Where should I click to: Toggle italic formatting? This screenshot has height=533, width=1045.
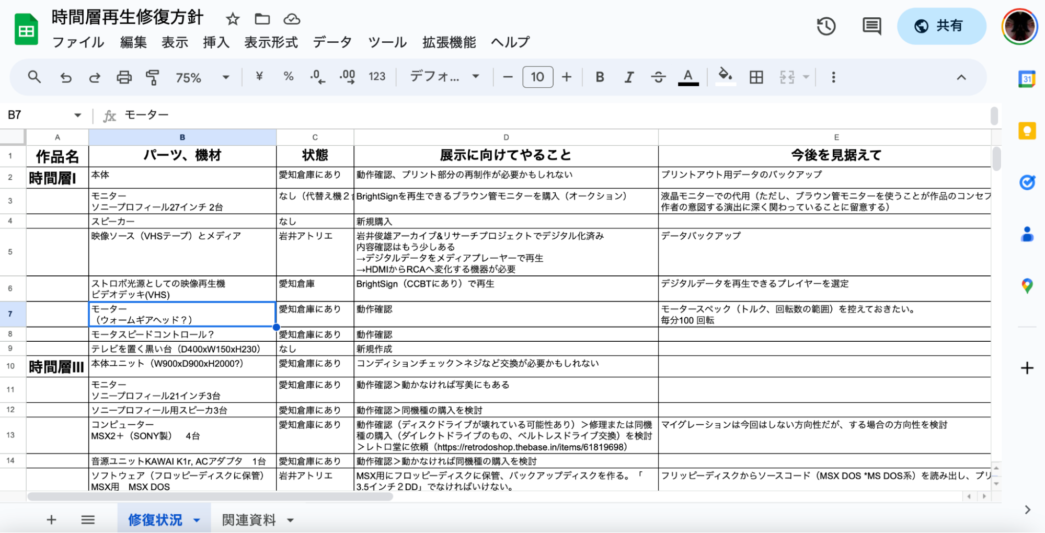[629, 77]
